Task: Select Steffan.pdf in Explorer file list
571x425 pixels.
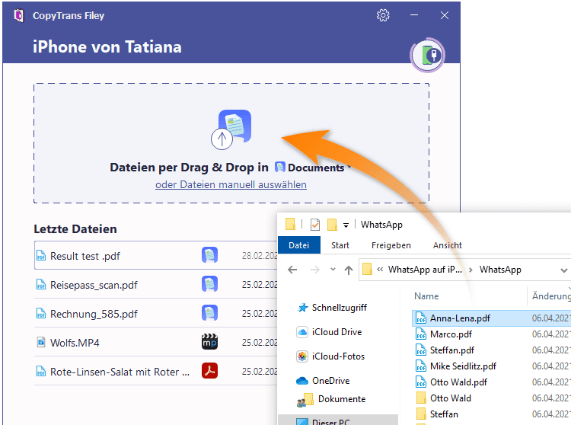Action: coord(492,350)
